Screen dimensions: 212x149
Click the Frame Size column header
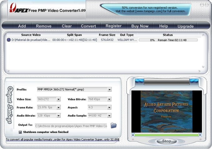point(107,35)
